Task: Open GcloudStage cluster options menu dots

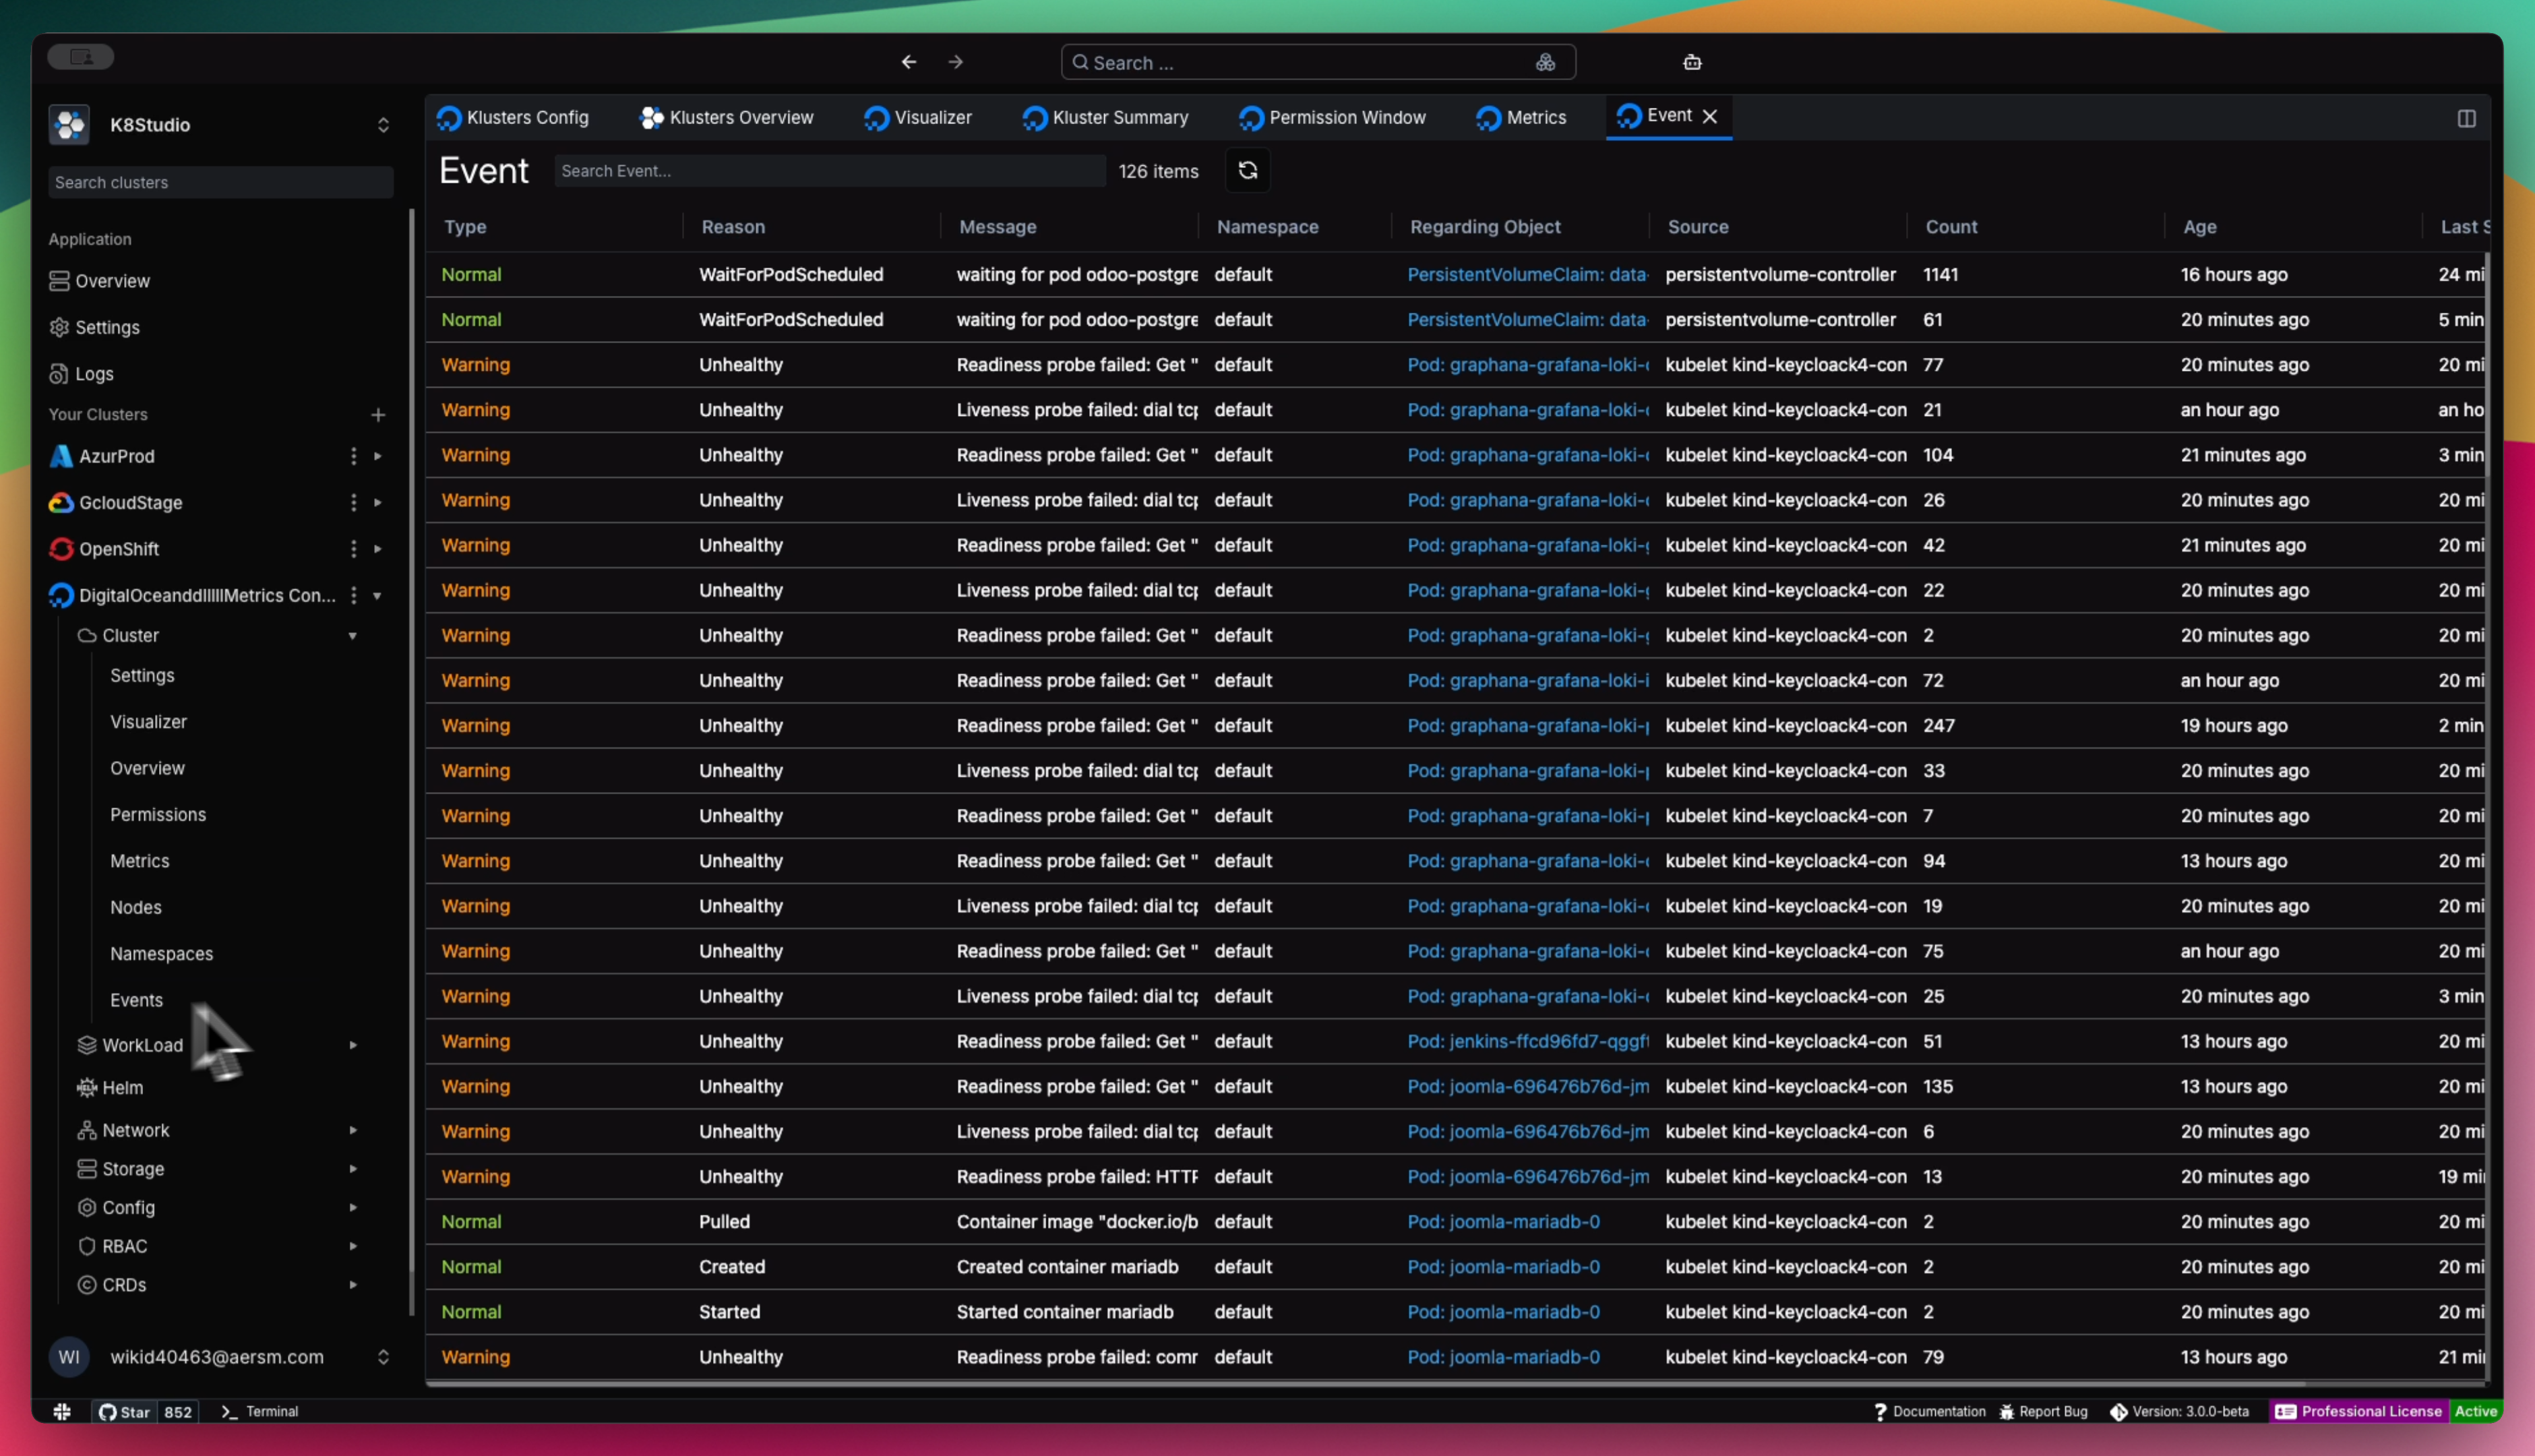Action: (x=353, y=502)
